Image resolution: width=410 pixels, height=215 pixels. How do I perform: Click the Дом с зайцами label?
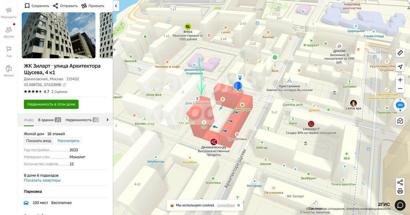tap(197, 103)
